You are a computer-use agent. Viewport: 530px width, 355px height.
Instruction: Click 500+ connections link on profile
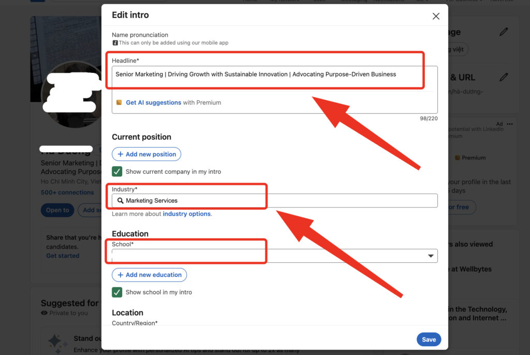tap(67, 193)
